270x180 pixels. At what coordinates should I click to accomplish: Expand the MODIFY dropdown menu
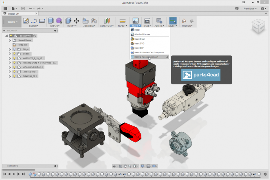pyautogui.click(x=72, y=26)
